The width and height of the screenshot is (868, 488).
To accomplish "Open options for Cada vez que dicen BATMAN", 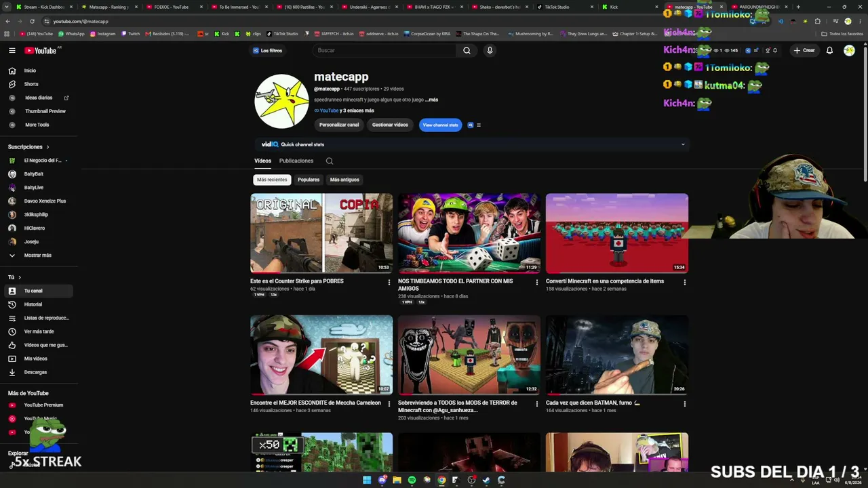I will tap(685, 404).
